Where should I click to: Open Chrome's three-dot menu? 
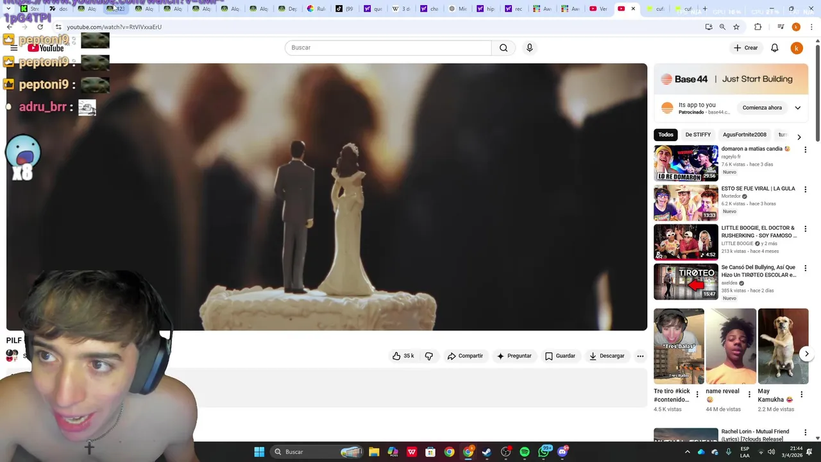tap(811, 27)
